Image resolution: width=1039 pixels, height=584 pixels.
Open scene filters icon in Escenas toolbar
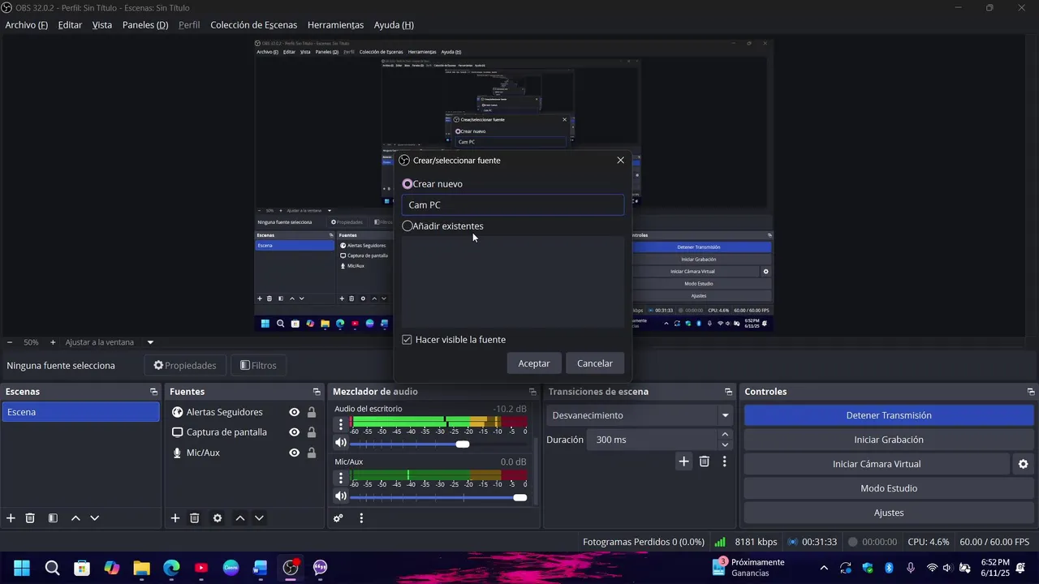(x=53, y=518)
